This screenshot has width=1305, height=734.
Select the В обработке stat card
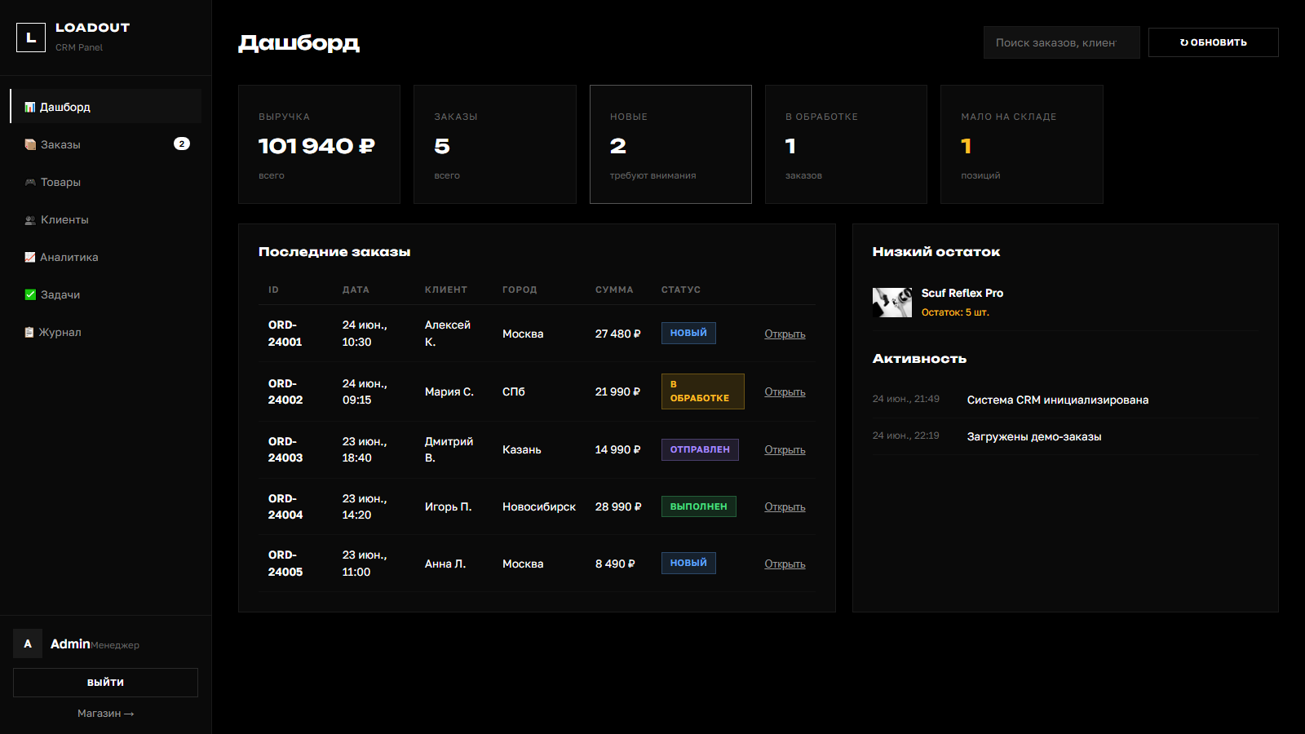point(846,144)
